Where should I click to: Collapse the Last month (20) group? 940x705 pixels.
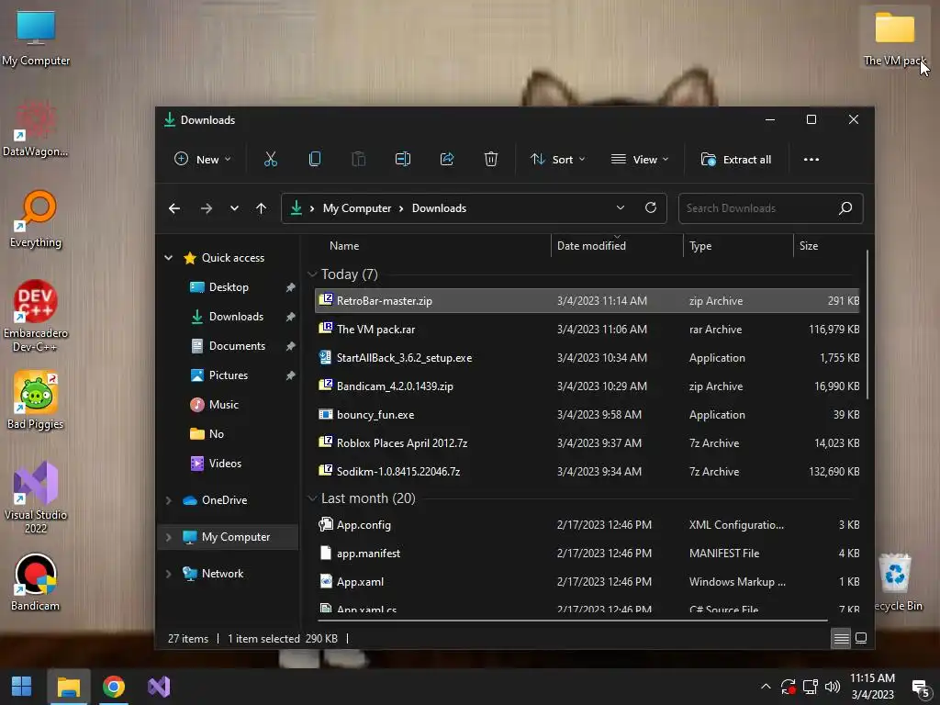(312, 498)
